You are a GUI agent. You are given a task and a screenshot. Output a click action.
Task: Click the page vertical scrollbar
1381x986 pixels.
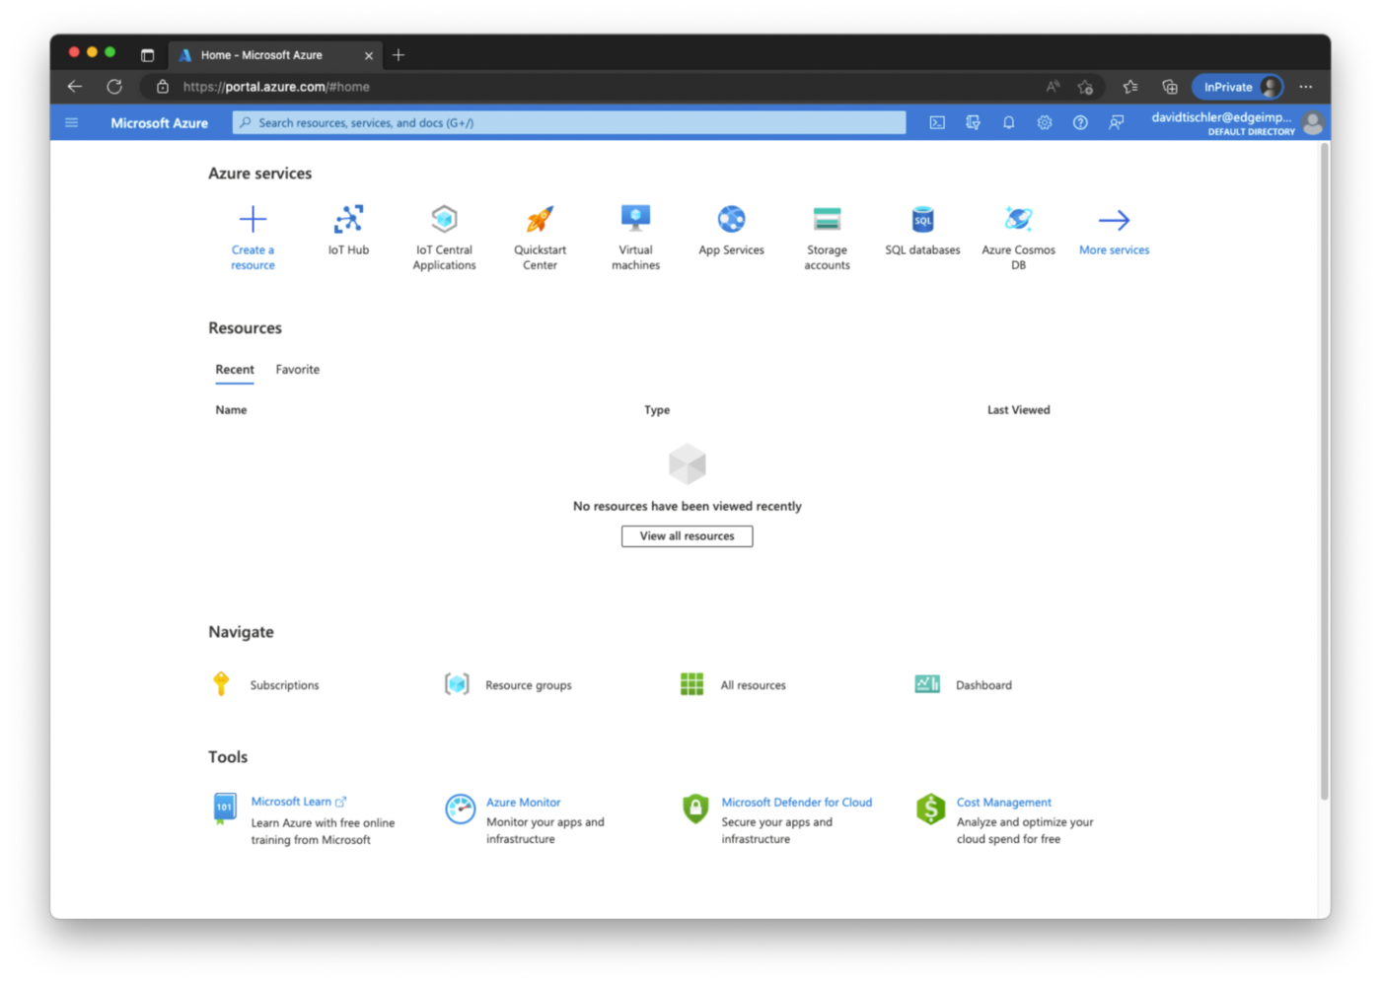tap(1324, 473)
